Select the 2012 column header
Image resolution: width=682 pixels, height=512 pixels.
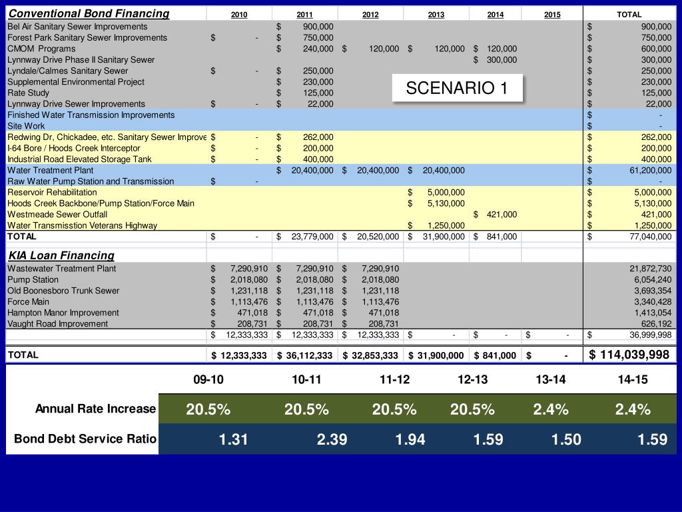tap(370, 15)
